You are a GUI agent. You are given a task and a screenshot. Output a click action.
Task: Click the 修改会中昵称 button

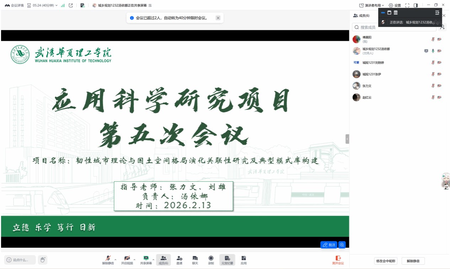click(x=385, y=261)
